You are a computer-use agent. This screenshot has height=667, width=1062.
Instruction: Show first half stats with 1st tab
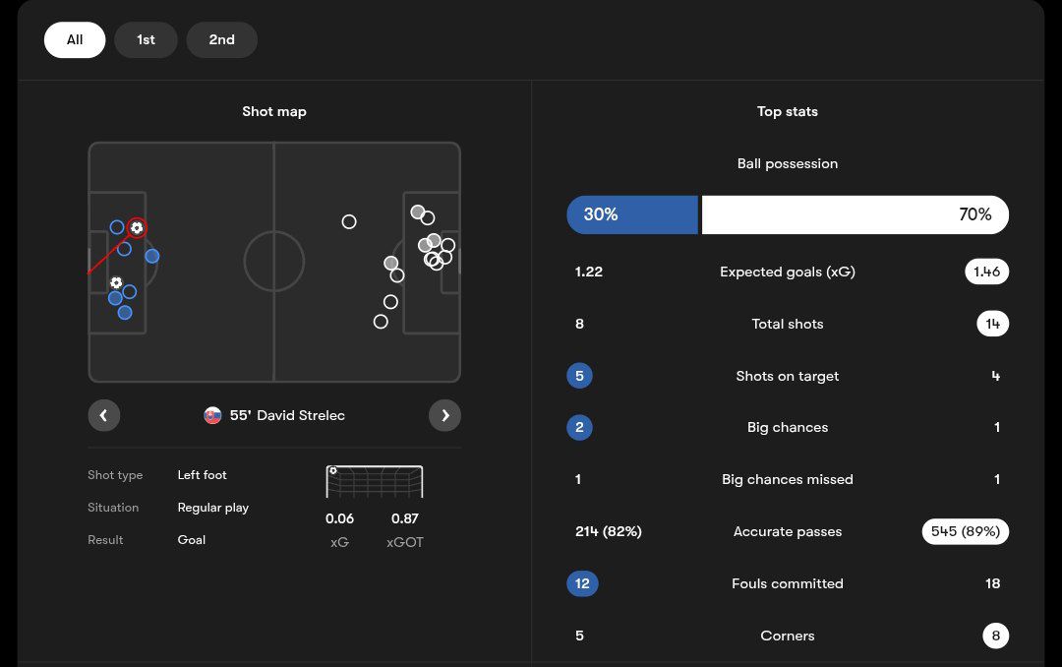click(146, 39)
